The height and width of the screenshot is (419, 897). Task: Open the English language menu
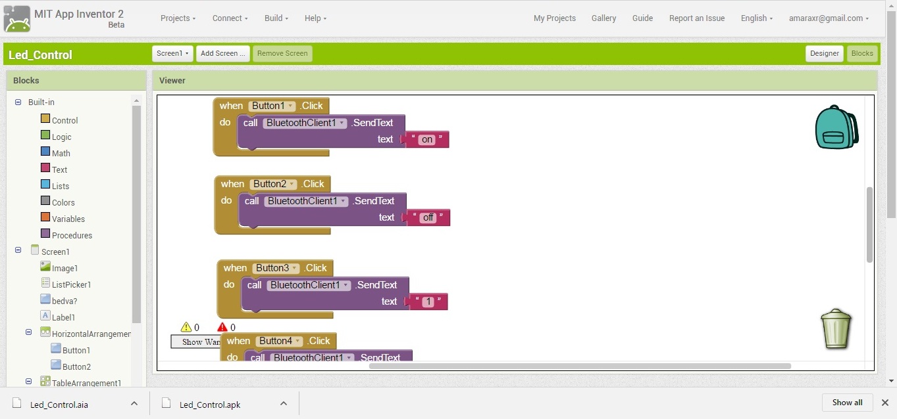click(757, 18)
